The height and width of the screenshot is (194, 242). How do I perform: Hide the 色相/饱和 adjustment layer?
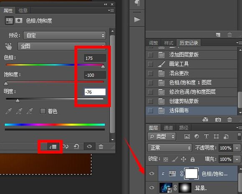152,173
